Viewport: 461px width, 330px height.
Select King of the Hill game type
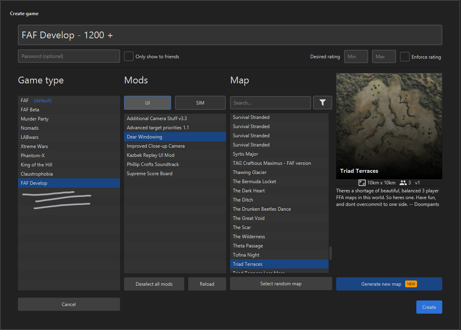69,164
